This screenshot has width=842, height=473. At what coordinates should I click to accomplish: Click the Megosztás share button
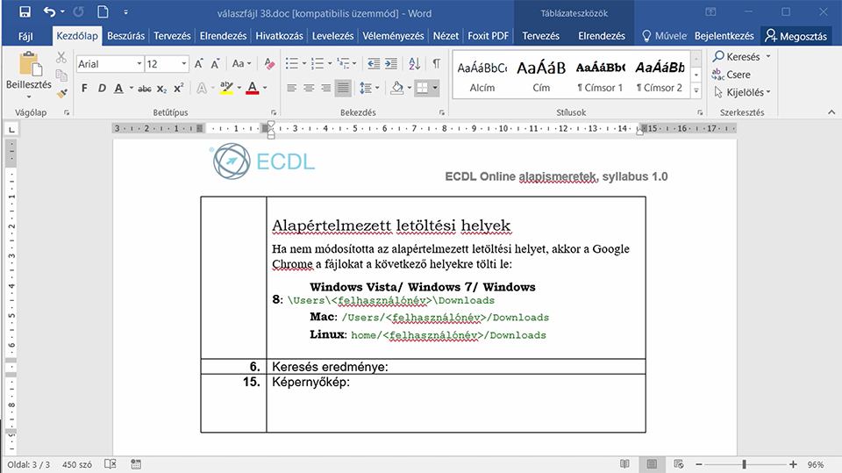(796, 36)
